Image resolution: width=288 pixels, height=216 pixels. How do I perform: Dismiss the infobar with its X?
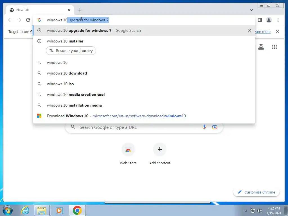[277, 31]
